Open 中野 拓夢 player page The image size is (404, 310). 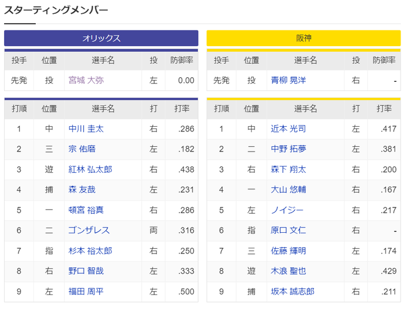point(289,149)
